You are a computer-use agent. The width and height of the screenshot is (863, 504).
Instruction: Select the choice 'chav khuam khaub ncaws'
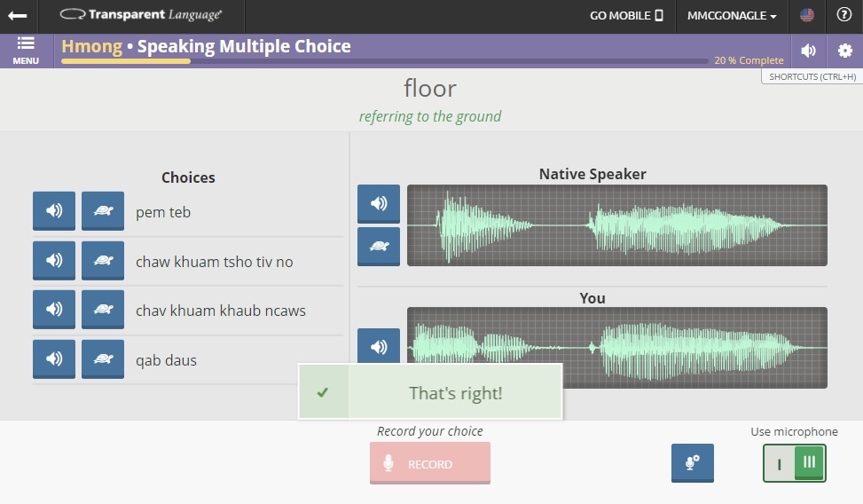pos(221,311)
